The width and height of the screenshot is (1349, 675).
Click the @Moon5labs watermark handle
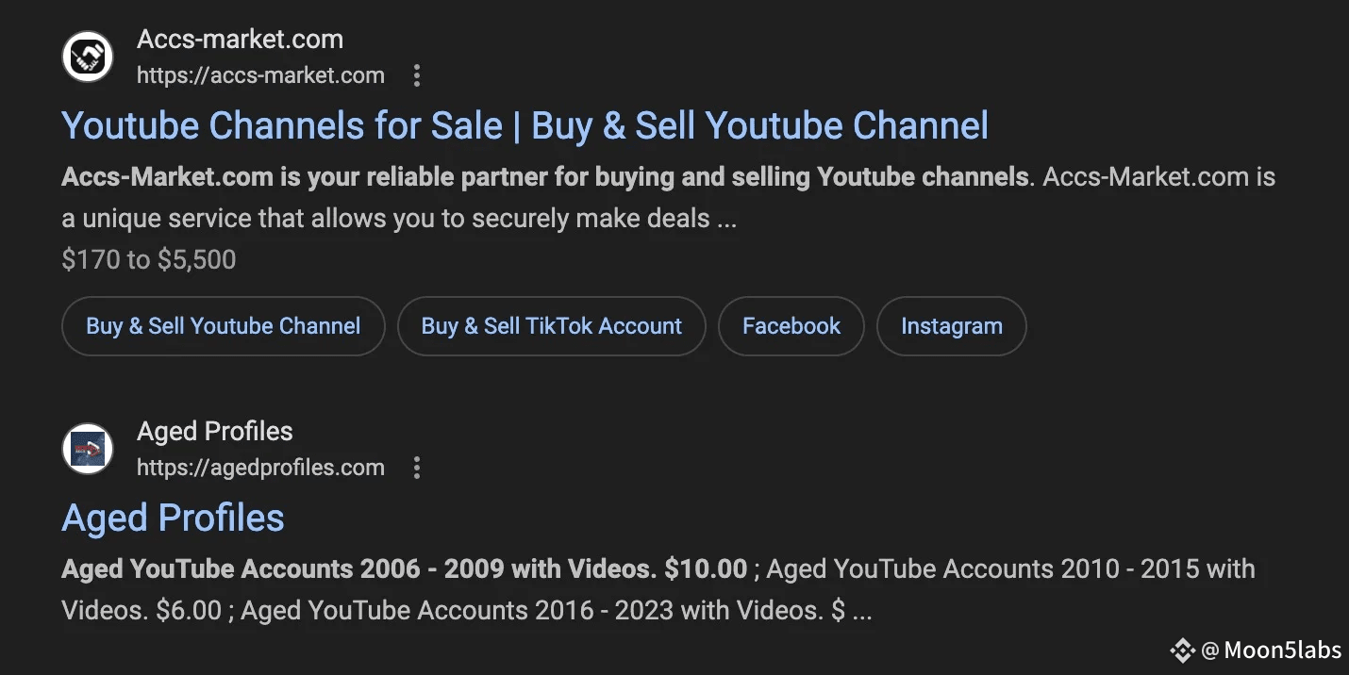click(1271, 650)
